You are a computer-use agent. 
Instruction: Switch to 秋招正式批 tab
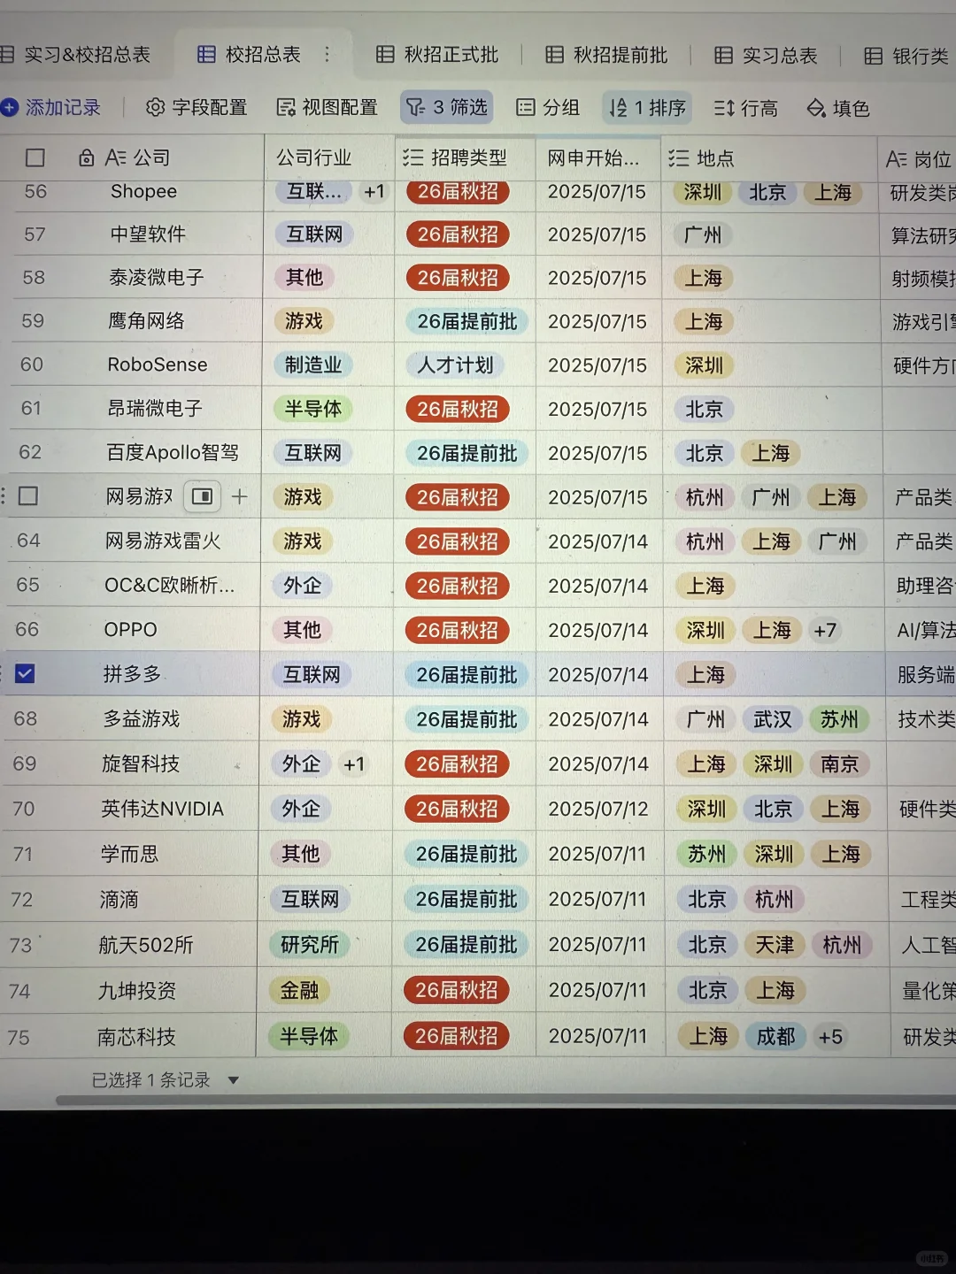pyautogui.click(x=437, y=55)
